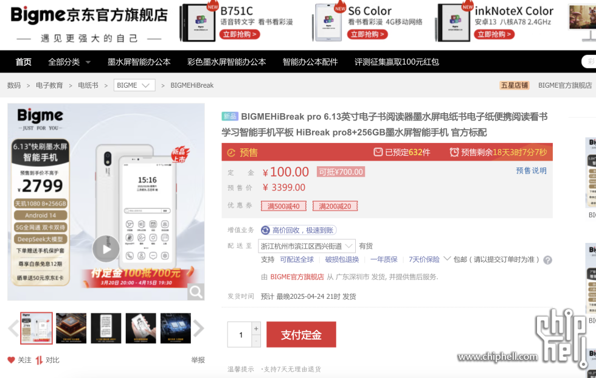This screenshot has width=596, height=378.
Task: Click the clock icon beside 预售剩余
Action: click(454, 152)
